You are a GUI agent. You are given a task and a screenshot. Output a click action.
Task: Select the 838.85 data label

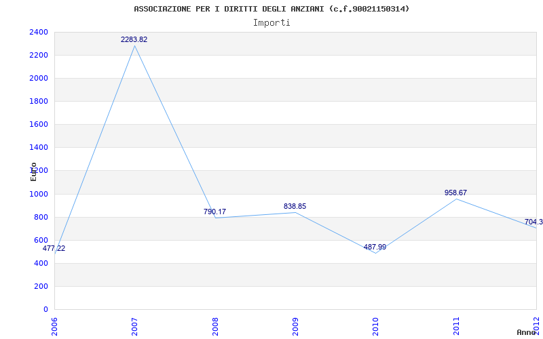click(x=295, y=207)
